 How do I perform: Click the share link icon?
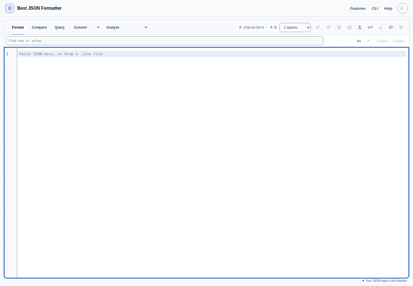point(370,27)
